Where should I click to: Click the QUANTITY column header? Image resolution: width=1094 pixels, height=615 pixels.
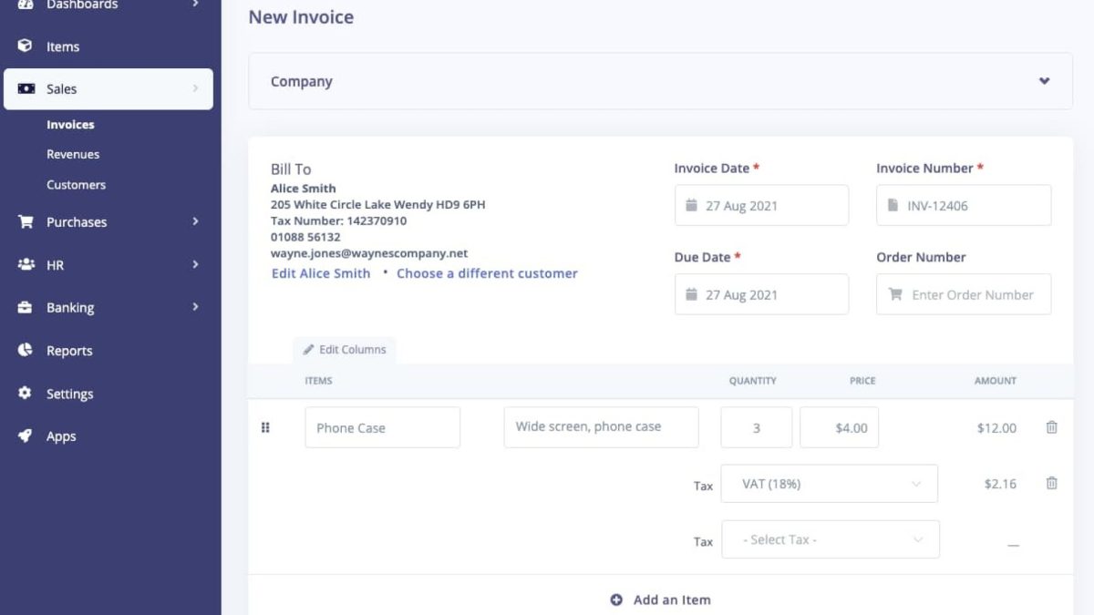(752, 381)
